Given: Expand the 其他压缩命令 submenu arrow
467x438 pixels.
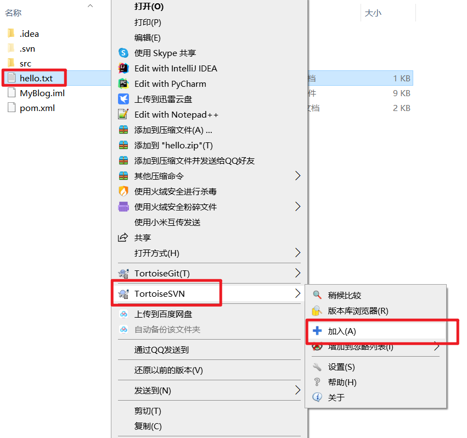Looking at the screenshot, I should 297,176.
